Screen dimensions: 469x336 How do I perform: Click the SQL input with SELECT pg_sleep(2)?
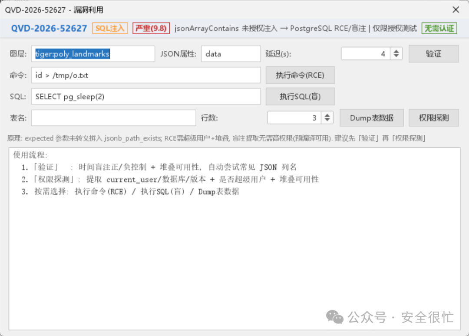[146, 97]
